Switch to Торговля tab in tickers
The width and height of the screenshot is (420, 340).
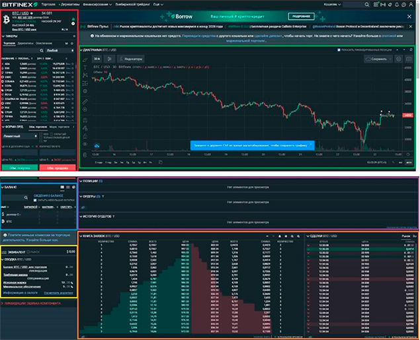pyautogui.click(x=9, y=44)
